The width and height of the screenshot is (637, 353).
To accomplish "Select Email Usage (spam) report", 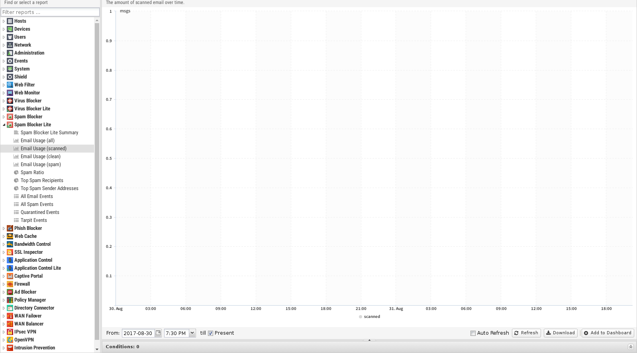I will tap(41, 165).
